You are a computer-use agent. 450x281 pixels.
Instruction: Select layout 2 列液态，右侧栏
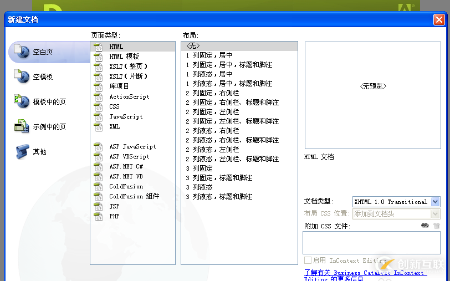point(239,131)
